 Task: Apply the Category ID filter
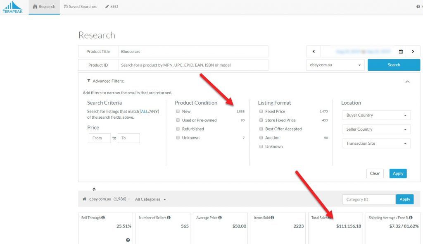pos(405,199)
